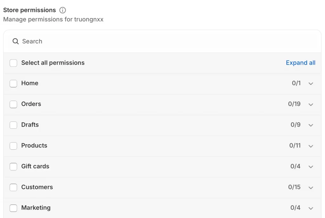Toggle the Gift cards checkbox
Screen dimensions: 325x218
coord(13,166)
